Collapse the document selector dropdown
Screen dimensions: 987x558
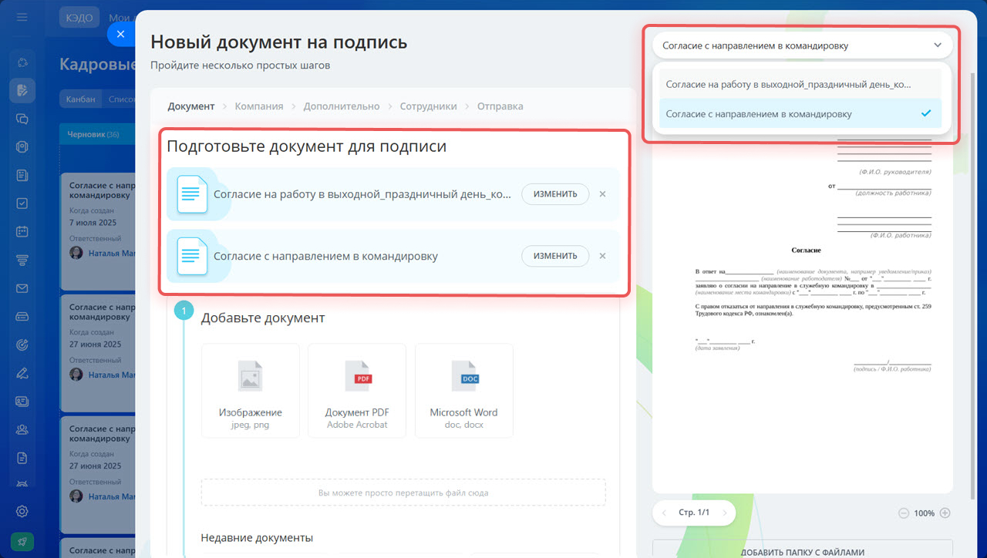point(938,45)
